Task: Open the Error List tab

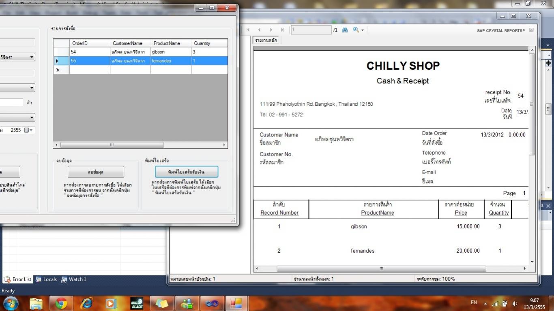Action: pyautogui.click(x=18, y=279)
